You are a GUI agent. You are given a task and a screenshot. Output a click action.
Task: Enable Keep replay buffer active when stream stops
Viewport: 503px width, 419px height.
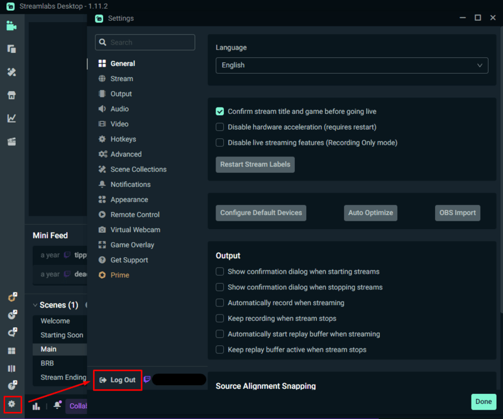tap(219, 350)
